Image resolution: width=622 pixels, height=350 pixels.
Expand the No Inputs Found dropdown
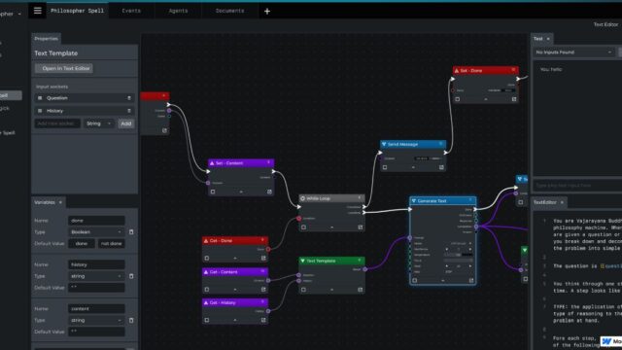click(573, 52)
